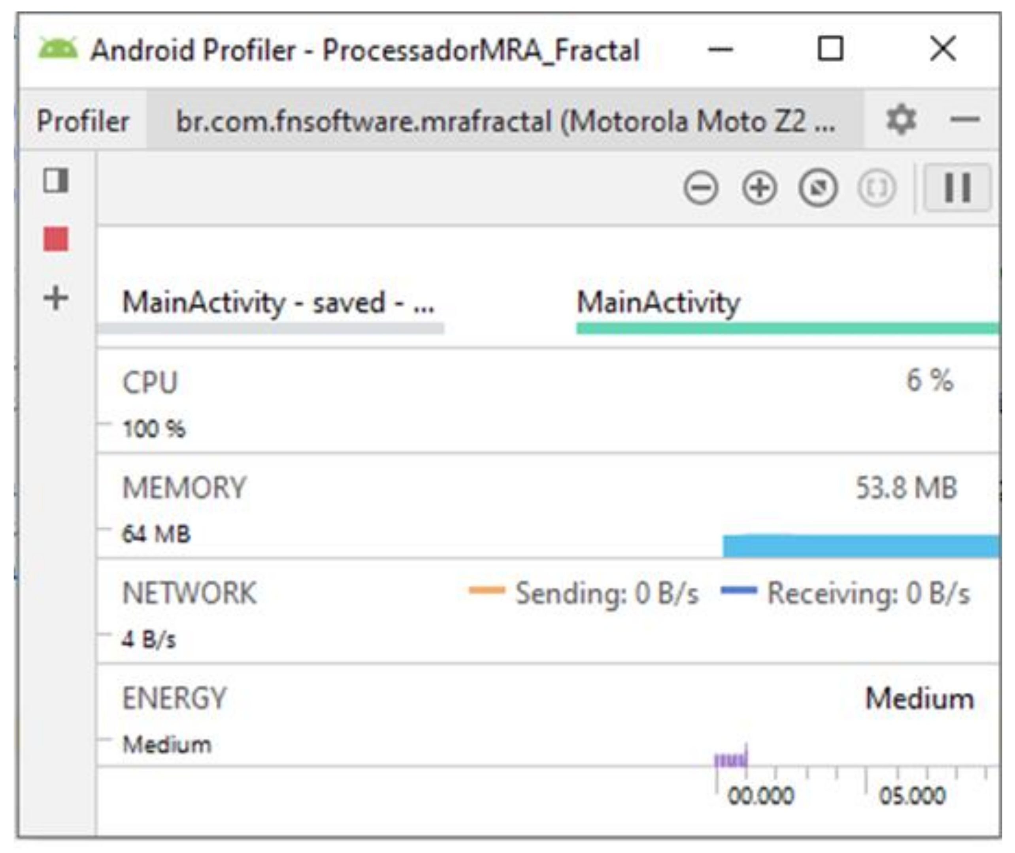Start a new profiling session with plus
This screenshot has width=1015, height=853.
tap(56, 298)
